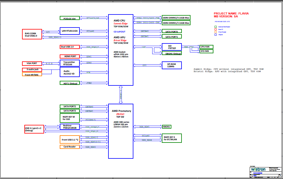This screenshot has height=179, width=283.
Task: Click the Redriver PI3EQX1002B block
Action: (70, 126)
